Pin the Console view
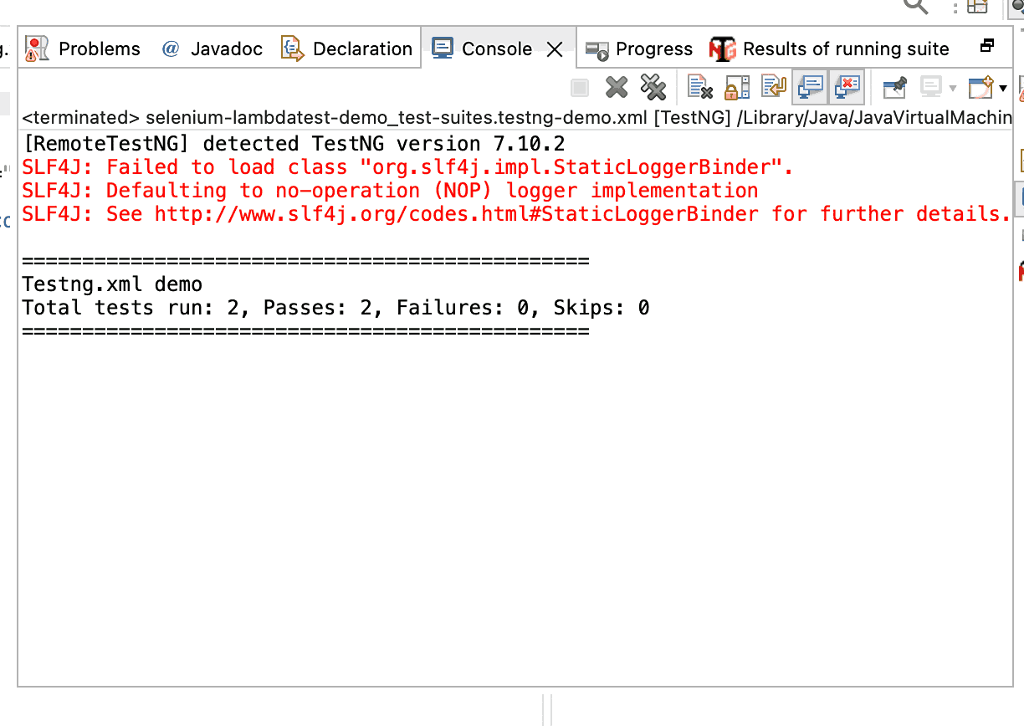 (894, 86)
